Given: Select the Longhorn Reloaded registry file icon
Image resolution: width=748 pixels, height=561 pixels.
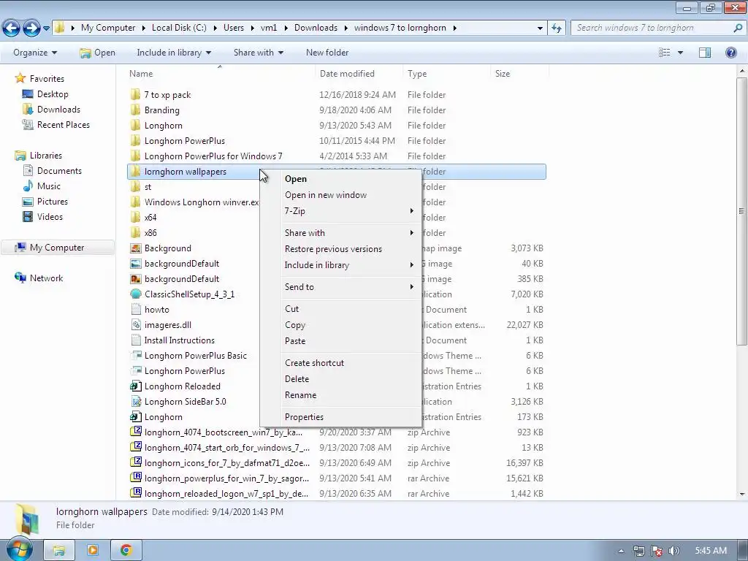Looking at the screenshot, I should click(x=135, y=386).
